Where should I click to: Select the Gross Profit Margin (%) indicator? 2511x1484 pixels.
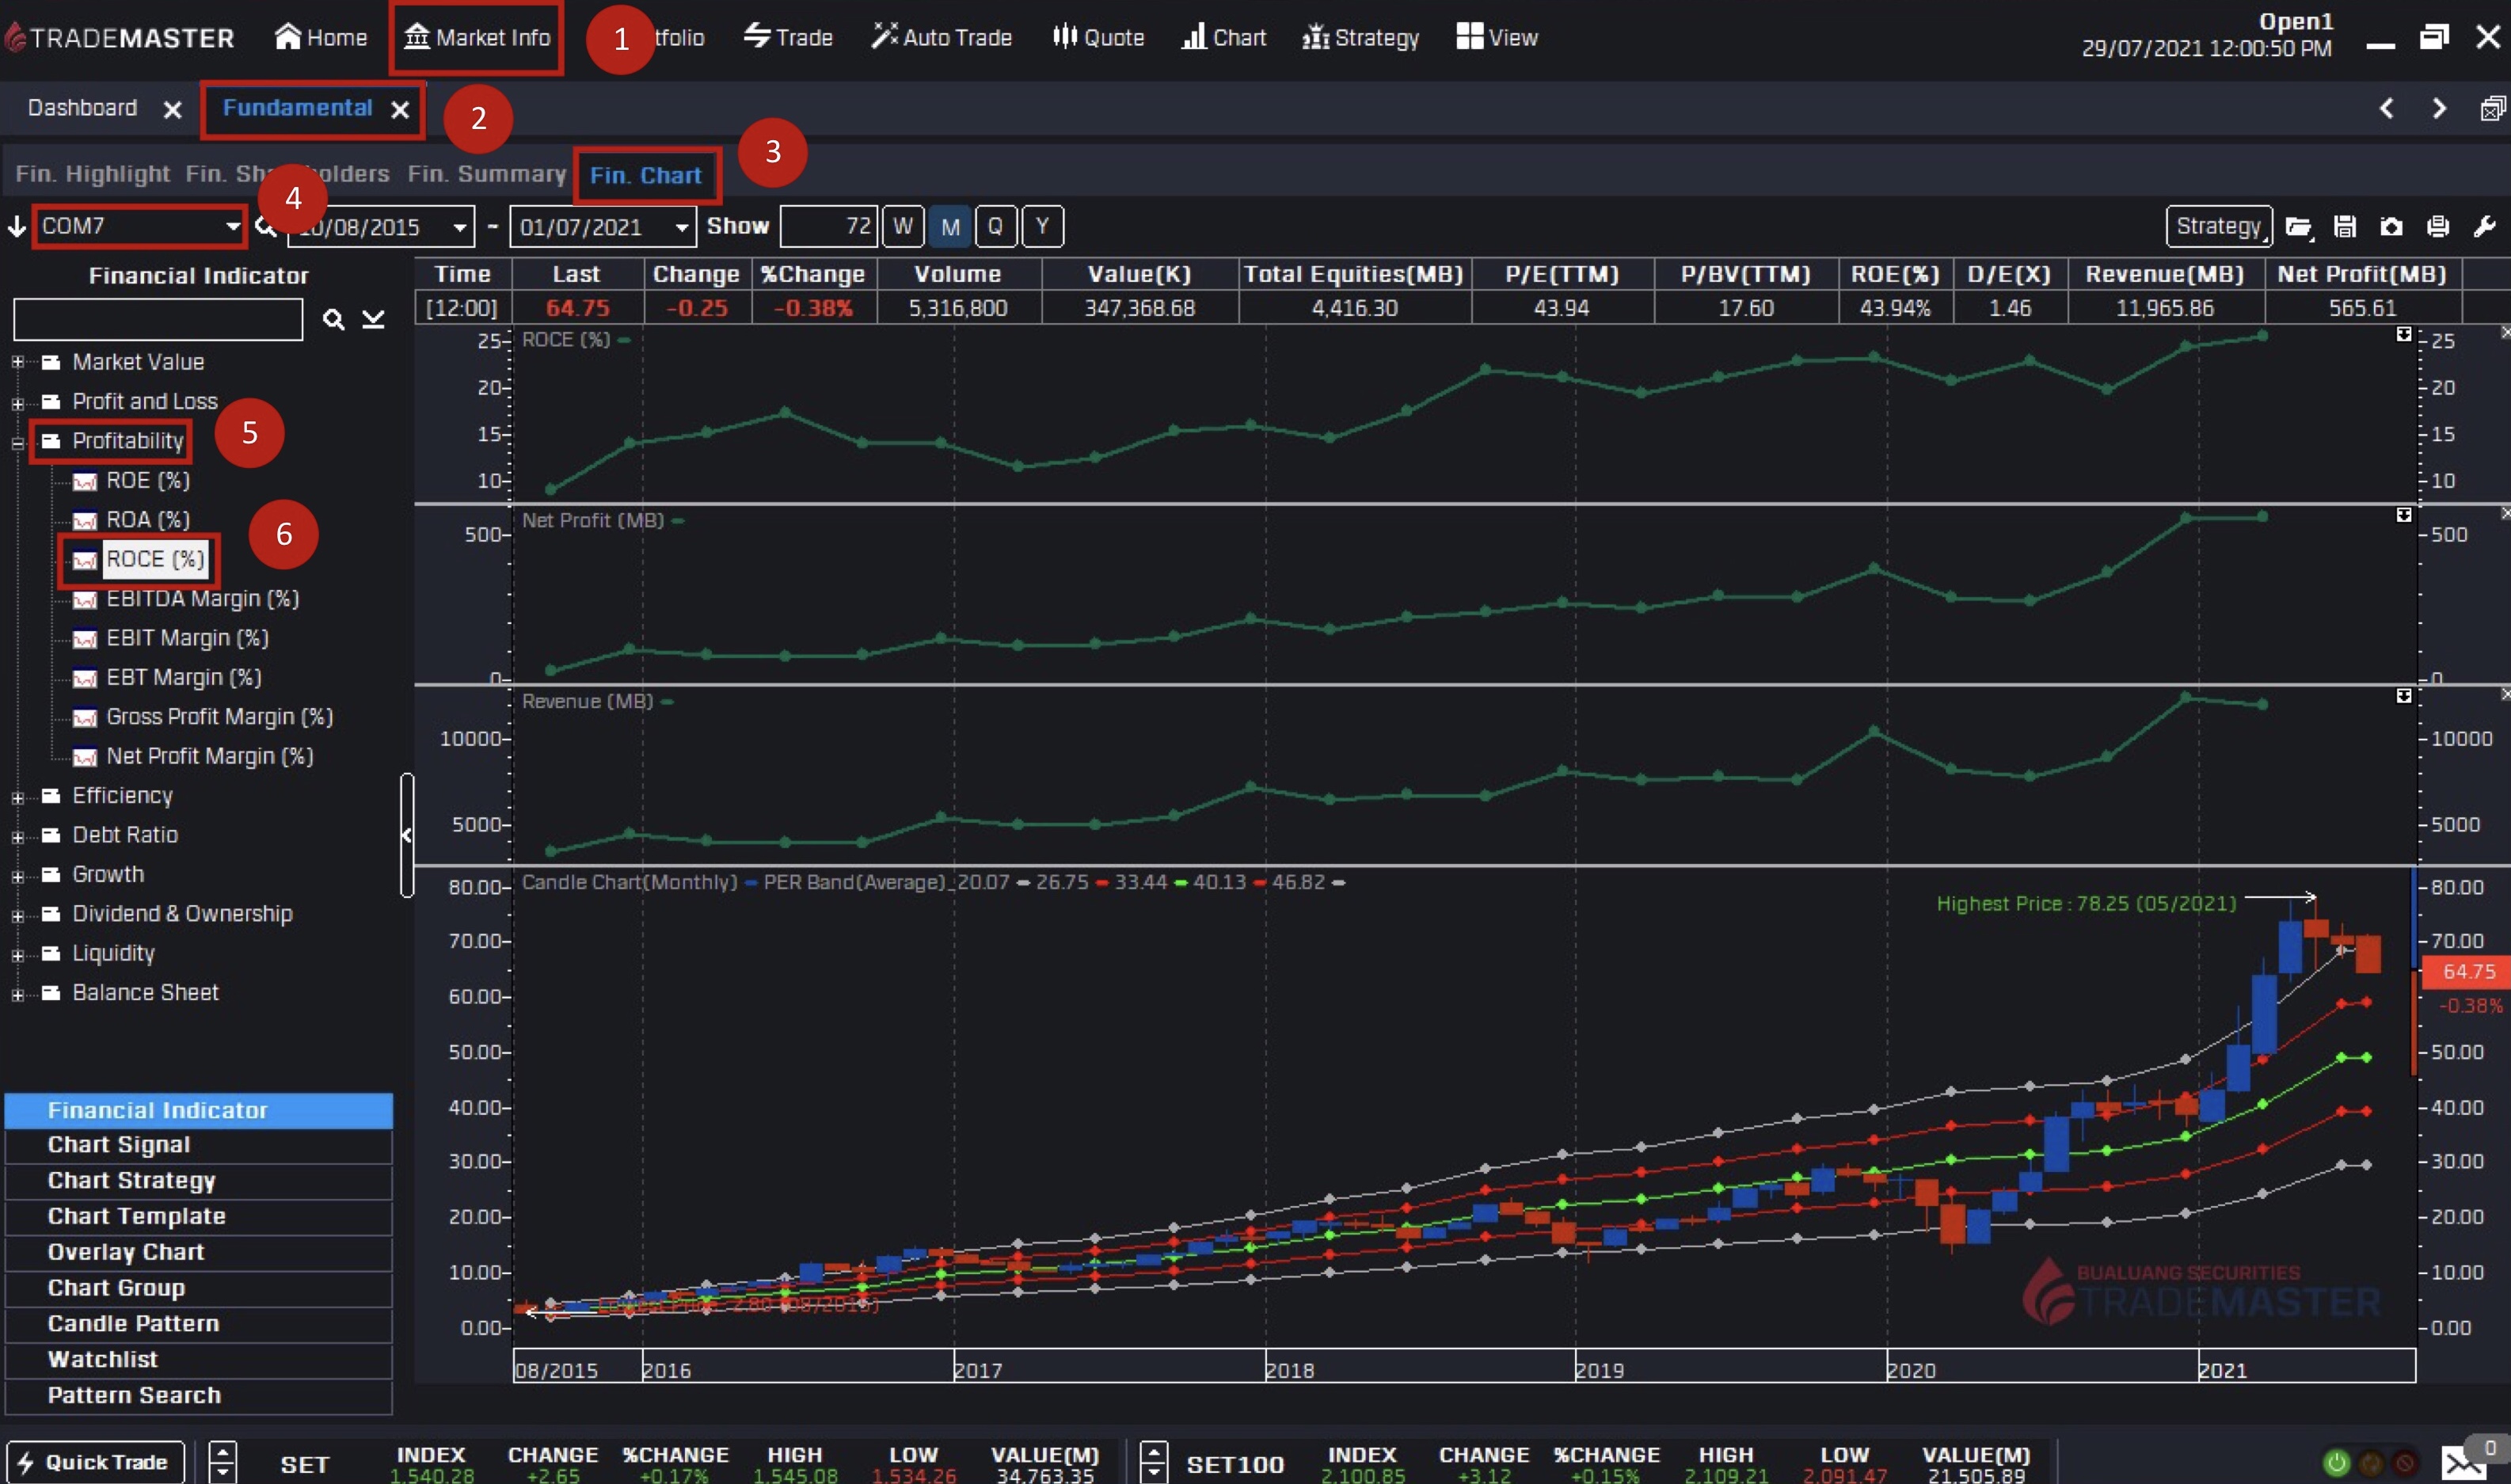click(219, 717)
